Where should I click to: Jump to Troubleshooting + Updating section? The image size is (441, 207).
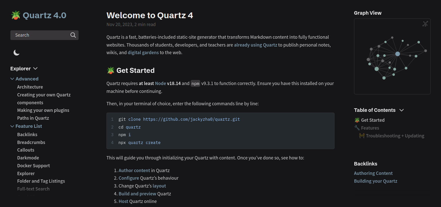tap(395, 136)
